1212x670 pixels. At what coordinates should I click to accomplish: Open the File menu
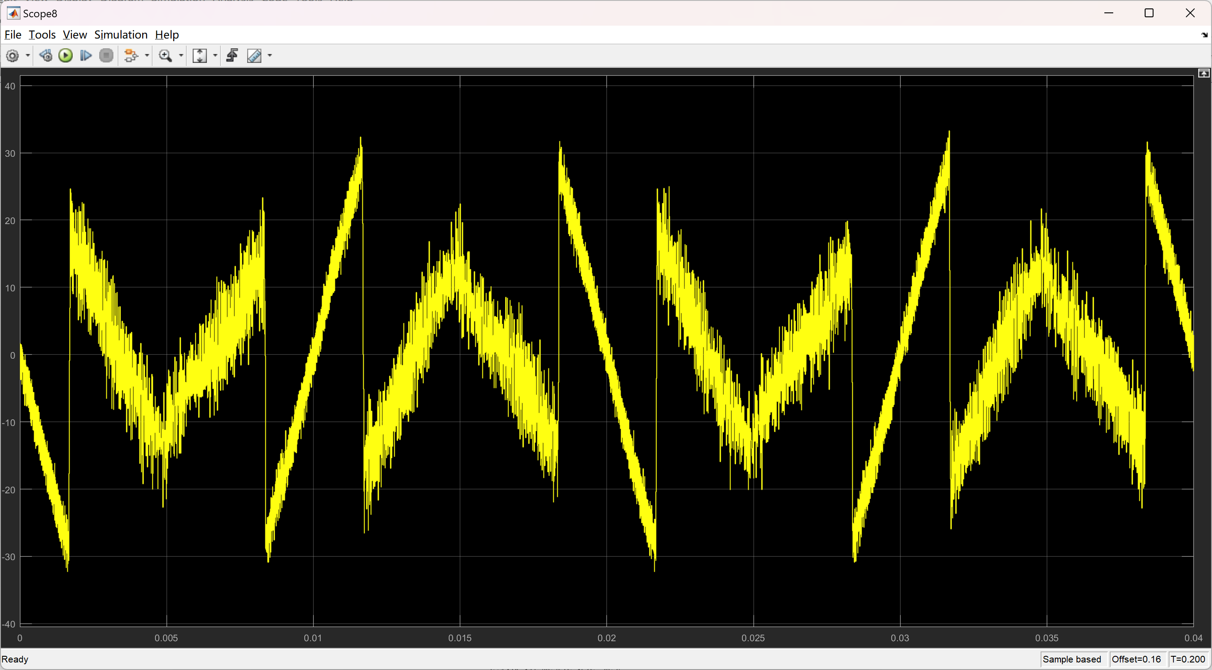pos(13,35)
